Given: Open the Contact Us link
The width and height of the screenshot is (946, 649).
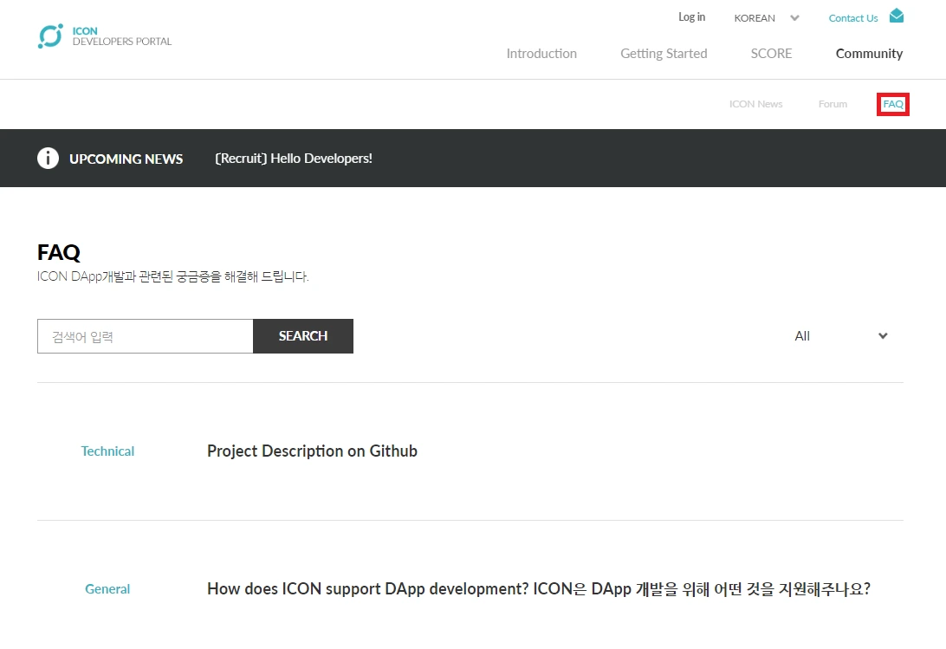Looking at the screenshot, I should click(x=853, y=18).
